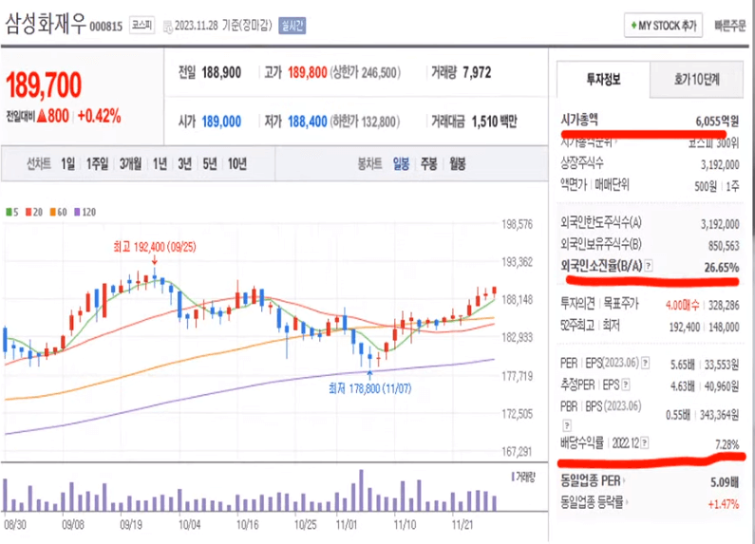This screenshot has width=755, height=544.
Task: Click the 4.00매수 investment opinion
Action: (x=682, y=305)
